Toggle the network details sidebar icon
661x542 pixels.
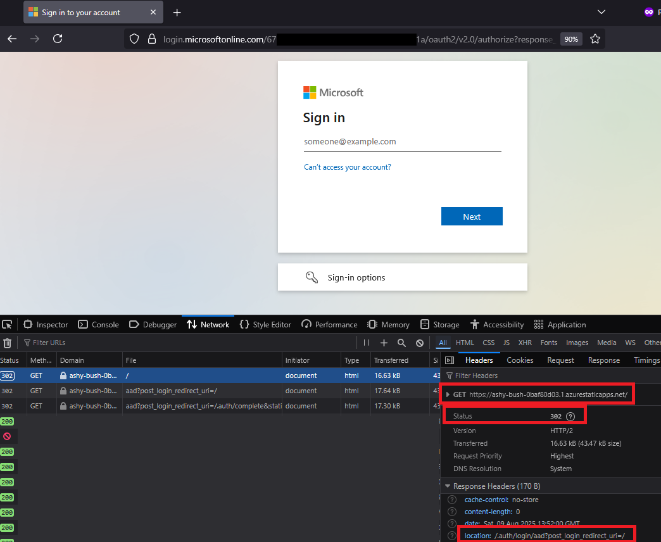450,360
